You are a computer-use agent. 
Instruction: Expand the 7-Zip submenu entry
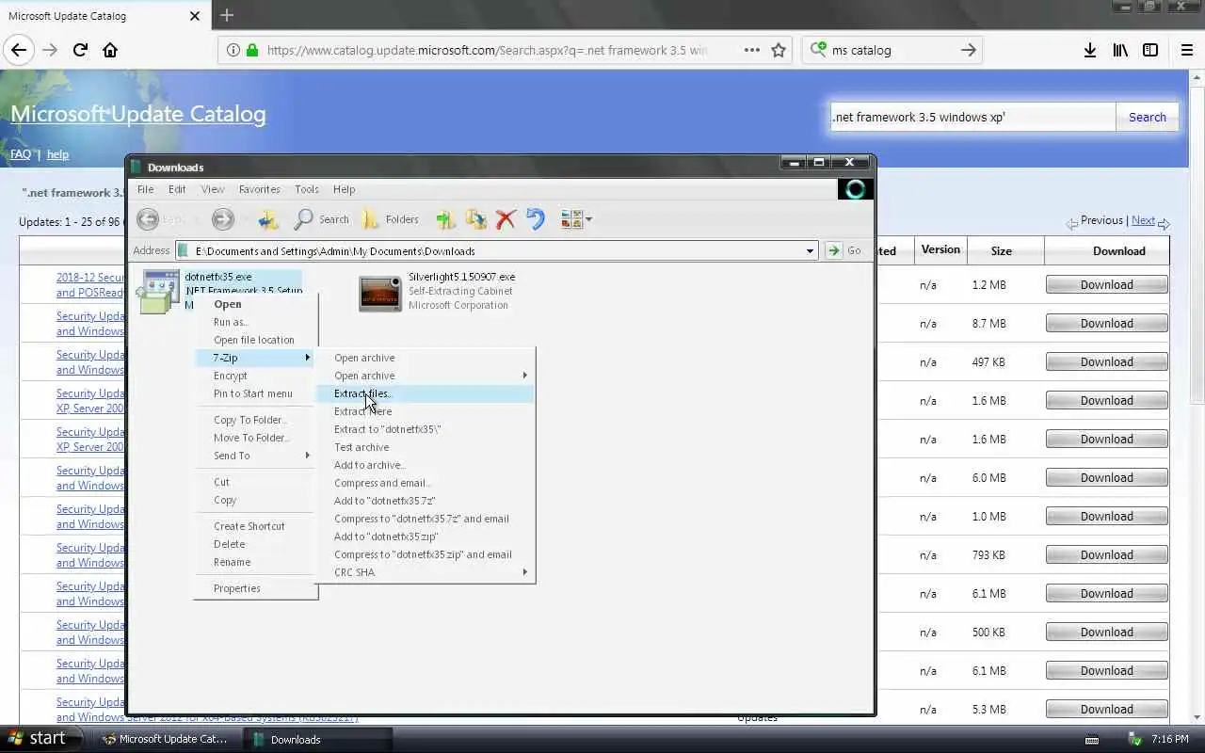tap(255, 358)
